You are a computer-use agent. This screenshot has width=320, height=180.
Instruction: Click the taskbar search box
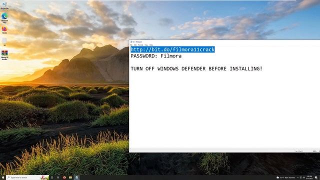point(27,177)
